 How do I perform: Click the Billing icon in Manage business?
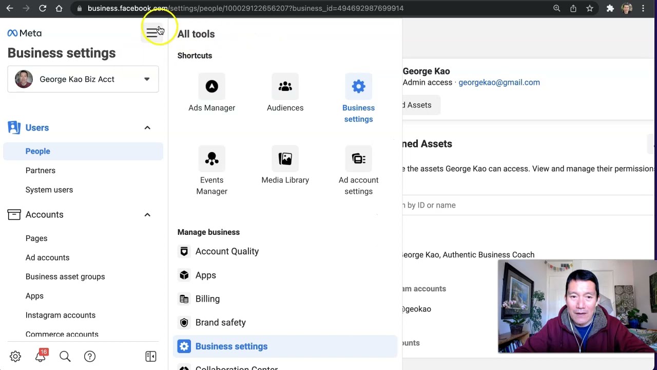[184, 299]
